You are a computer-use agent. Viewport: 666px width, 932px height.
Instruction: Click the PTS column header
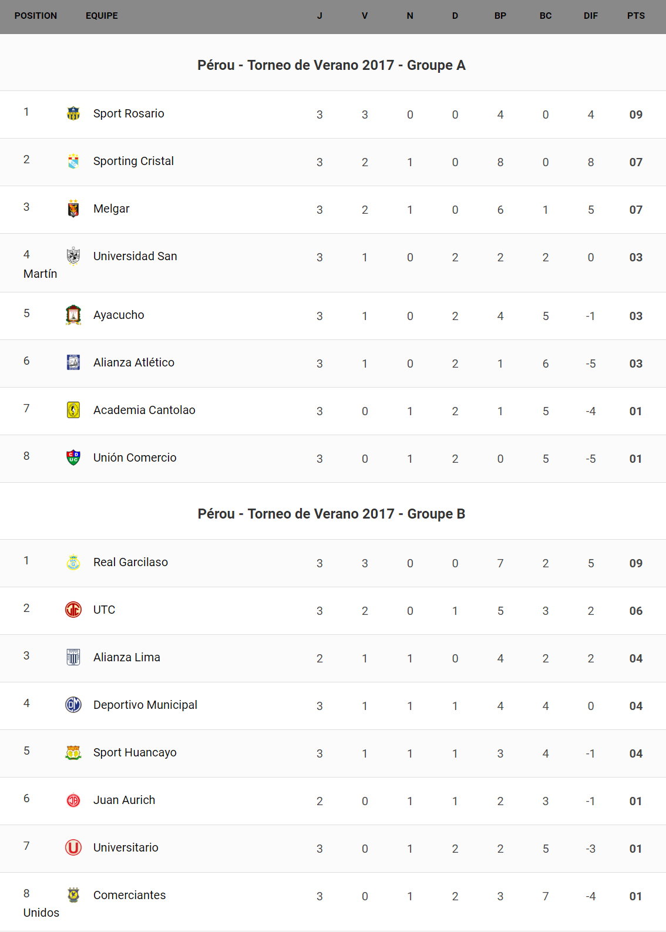(635, 16)
